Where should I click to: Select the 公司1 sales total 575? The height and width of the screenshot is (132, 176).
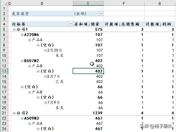[x=98, y=29]
